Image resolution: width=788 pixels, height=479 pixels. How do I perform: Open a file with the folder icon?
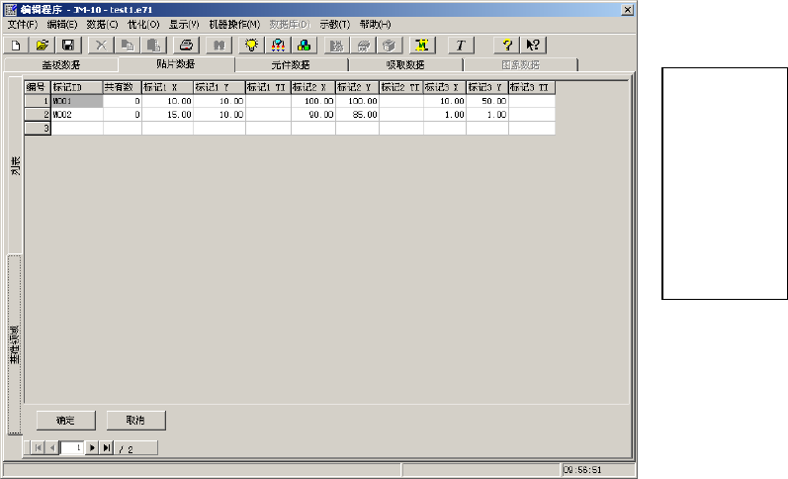coord(42,46)
